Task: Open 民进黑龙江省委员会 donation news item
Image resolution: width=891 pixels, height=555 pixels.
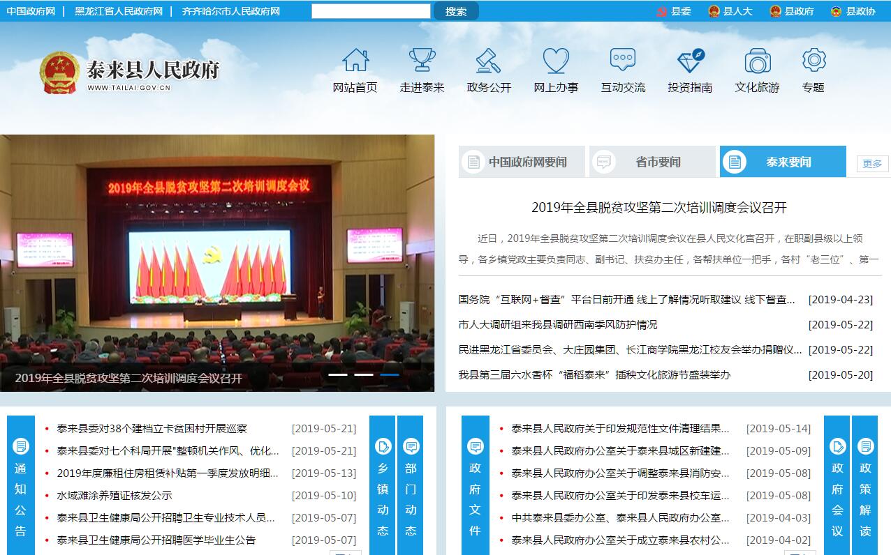Action: tap(631, 350)
